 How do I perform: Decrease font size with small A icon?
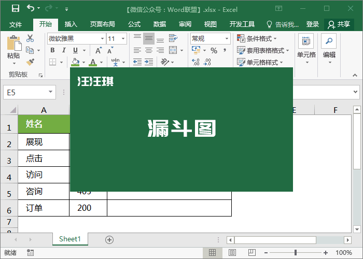[110, 50]
